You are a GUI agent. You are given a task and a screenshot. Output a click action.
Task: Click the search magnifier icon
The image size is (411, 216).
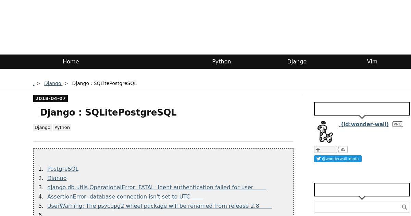[404, 207]
